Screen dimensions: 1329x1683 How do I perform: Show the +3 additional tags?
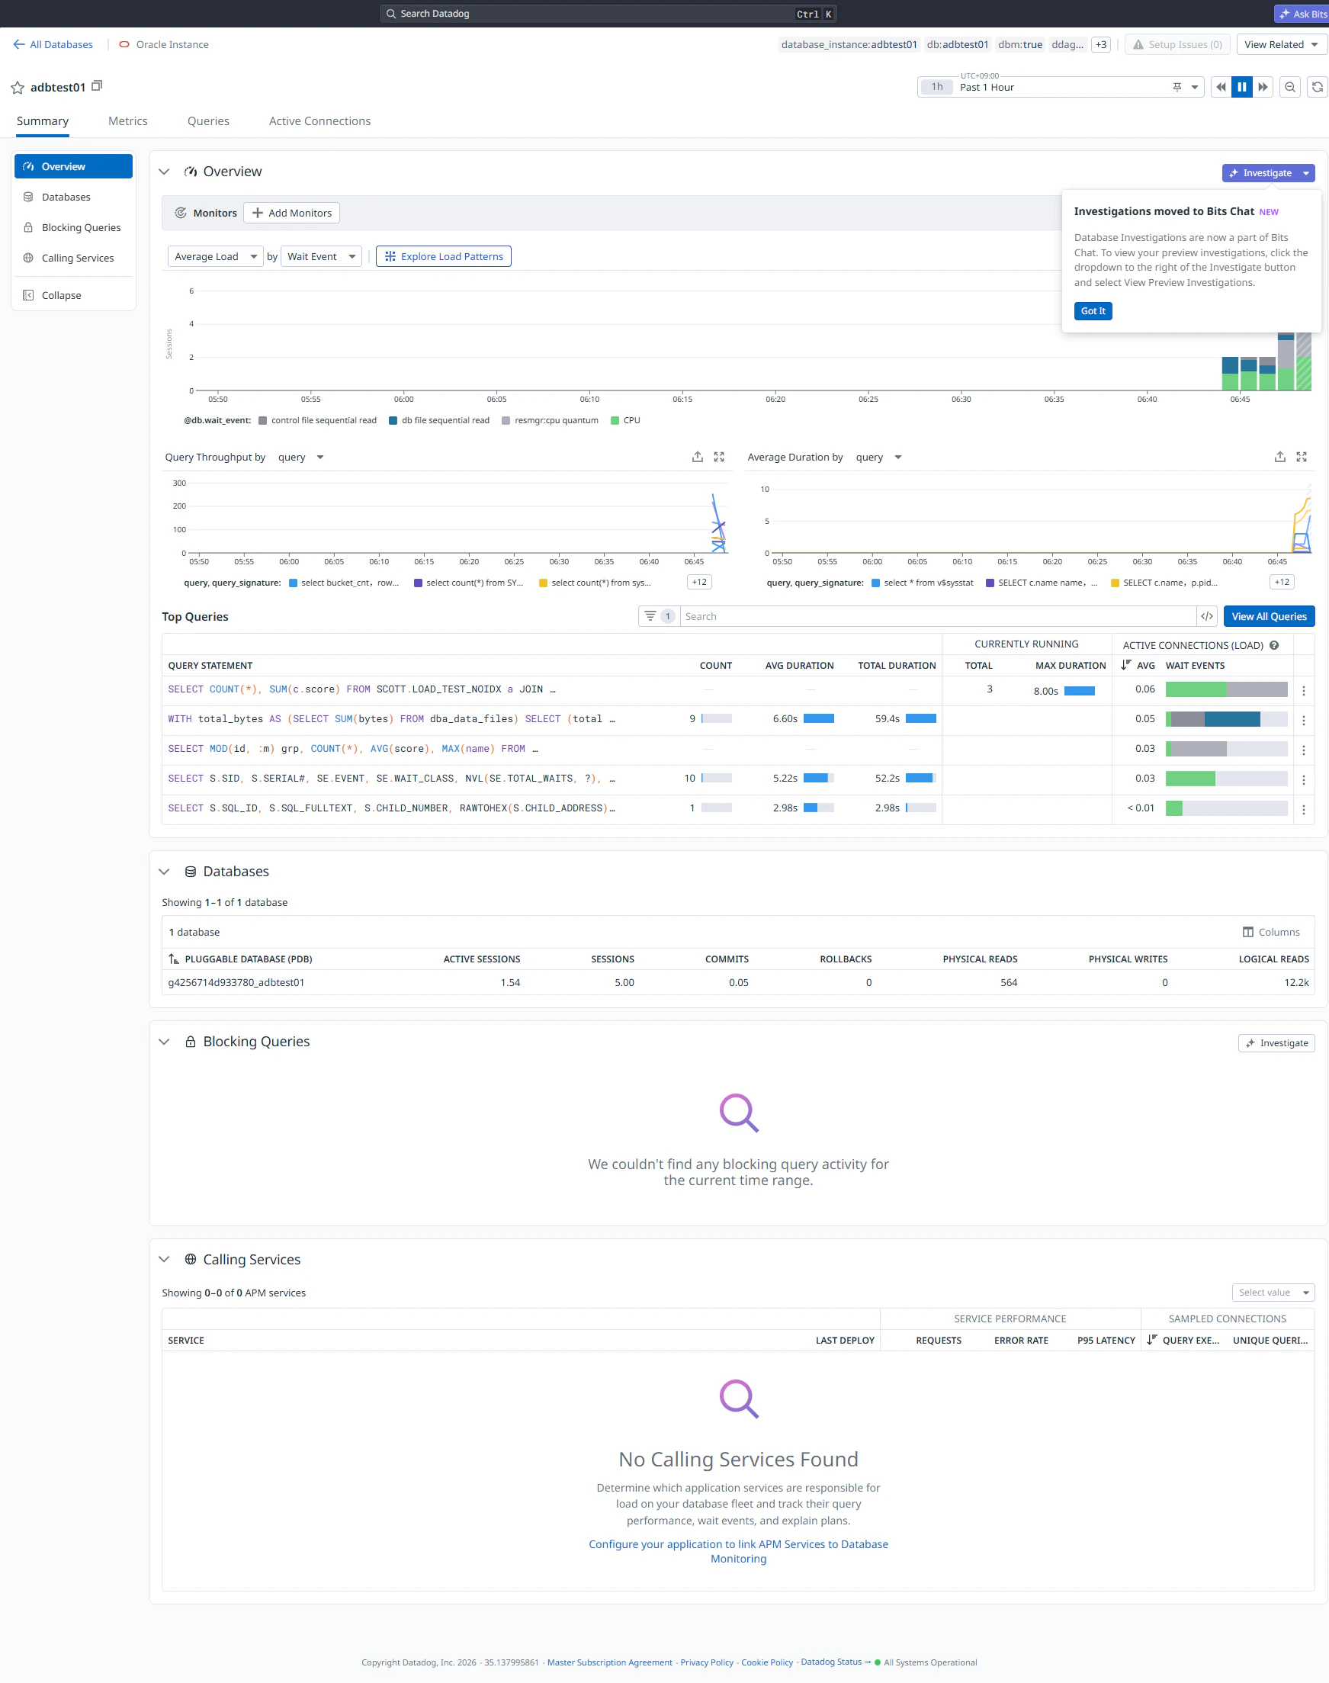[x=1101, y=44]
